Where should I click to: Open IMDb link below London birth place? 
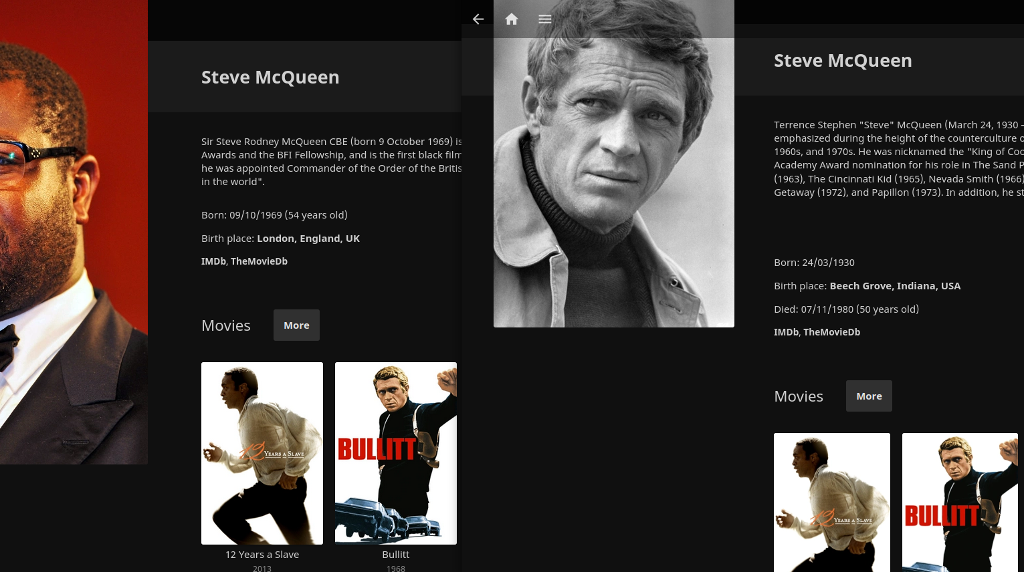click(x=213, y=261)
